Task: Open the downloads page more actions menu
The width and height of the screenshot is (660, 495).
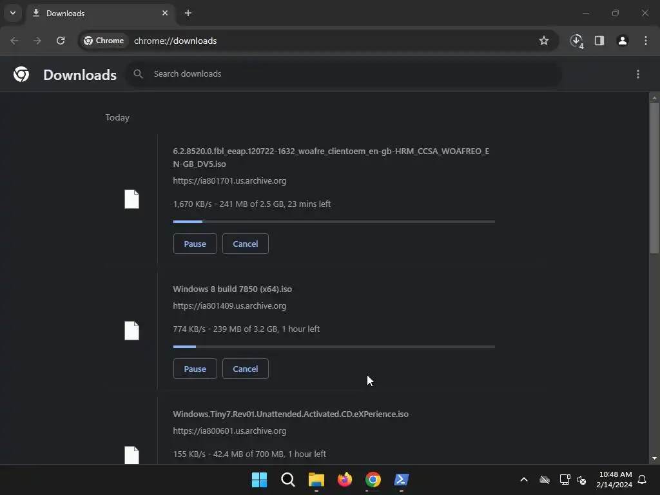Action: [638, 74]
